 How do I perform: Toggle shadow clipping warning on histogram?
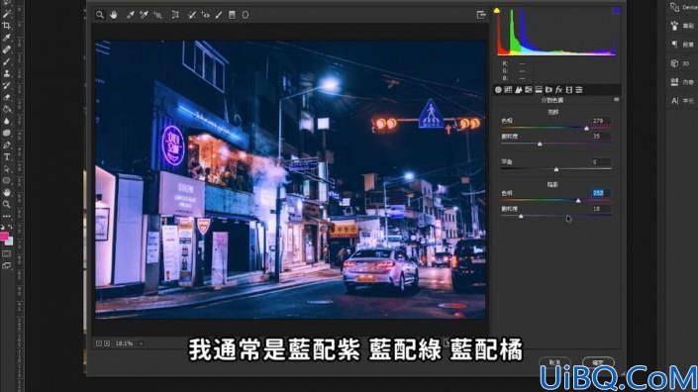[497, 11]
